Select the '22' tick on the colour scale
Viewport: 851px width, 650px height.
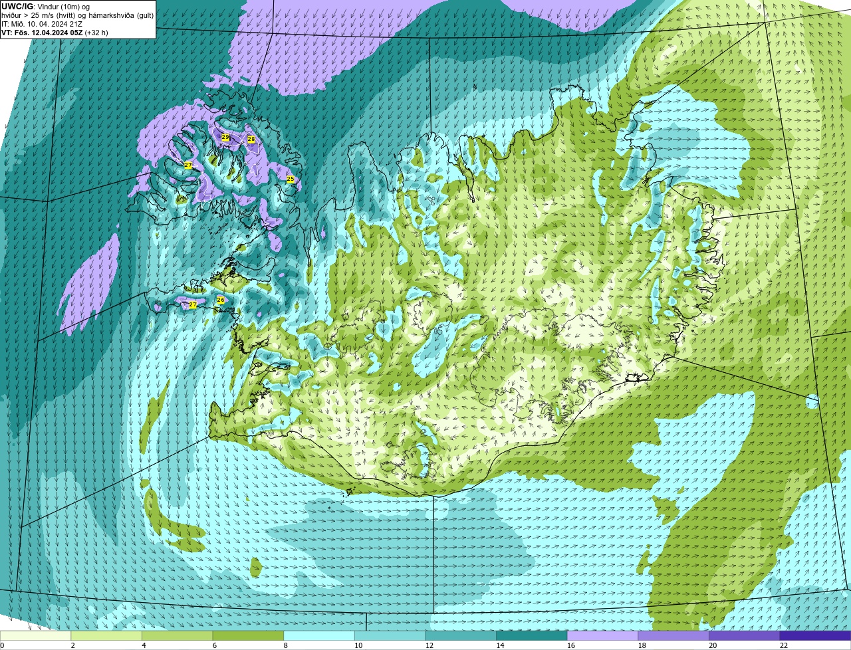coord(783,645)
